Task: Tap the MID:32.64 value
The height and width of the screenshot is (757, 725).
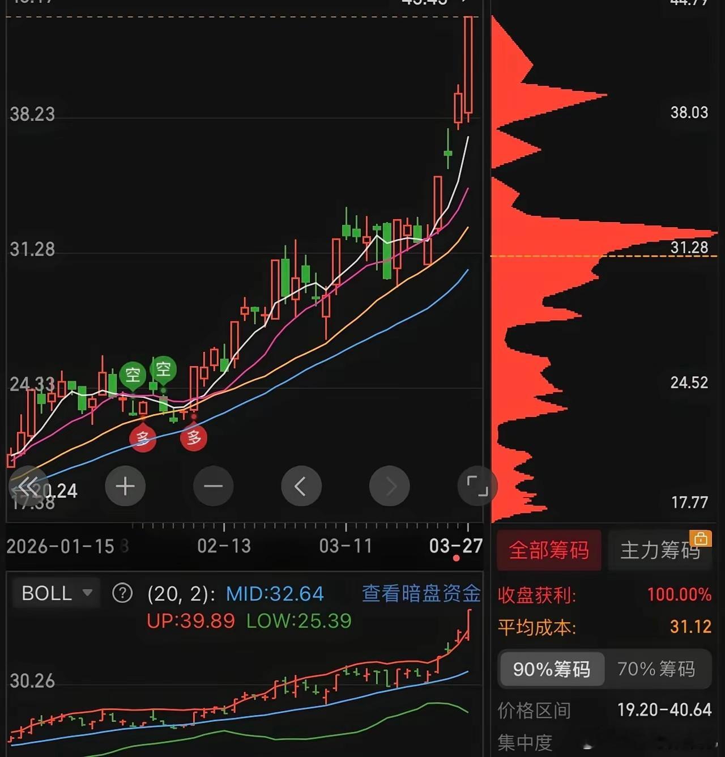Action: point(275,594)
